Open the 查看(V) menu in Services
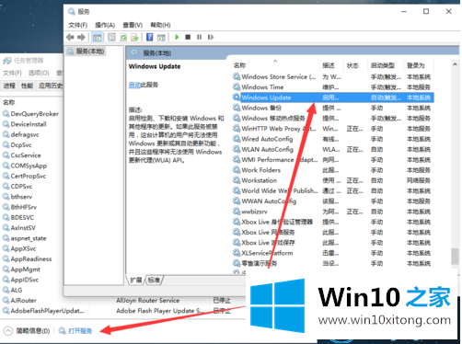Image resolution: width=462 pixels, height=344 pixels. (133, 25)
